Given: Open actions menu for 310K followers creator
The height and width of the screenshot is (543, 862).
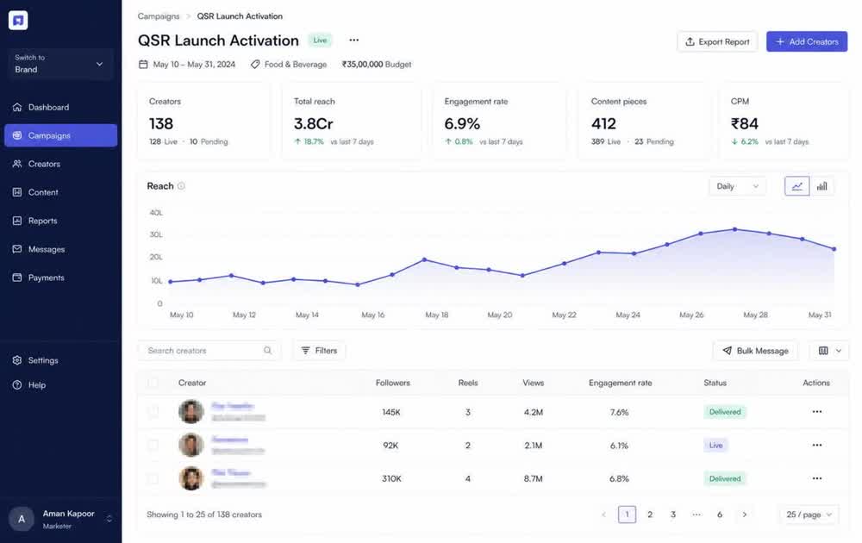Looking at the screenshot, I should tap(817, 478).
